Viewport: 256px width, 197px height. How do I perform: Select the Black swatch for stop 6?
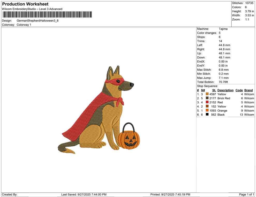(x=207, y=115)
